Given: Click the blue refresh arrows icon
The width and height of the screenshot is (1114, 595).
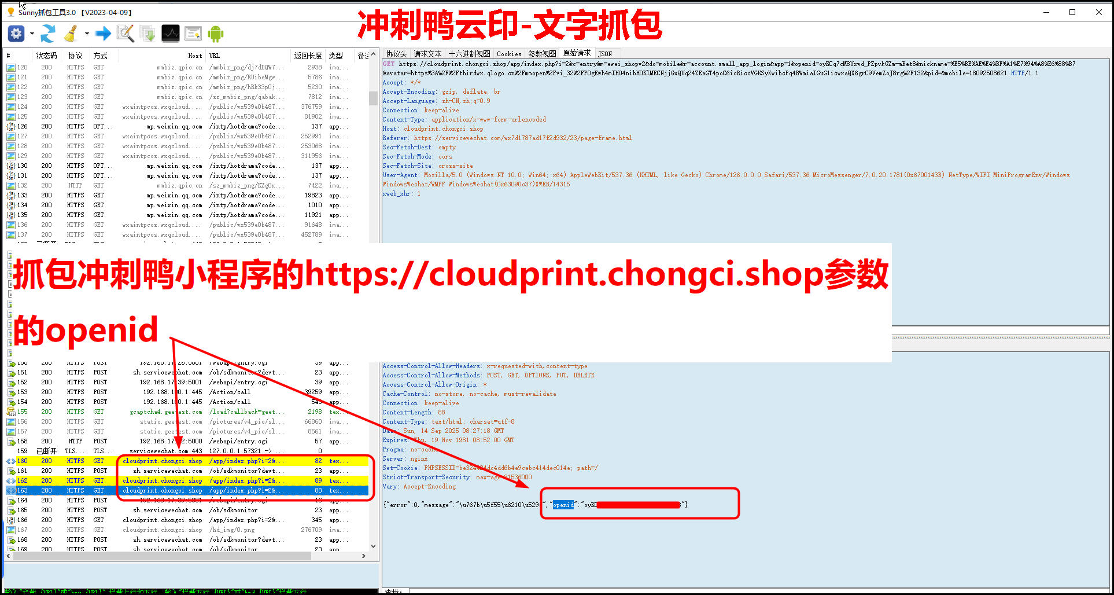Looking at the screenshot, I should pyautogui.click(x=48, y=34).
